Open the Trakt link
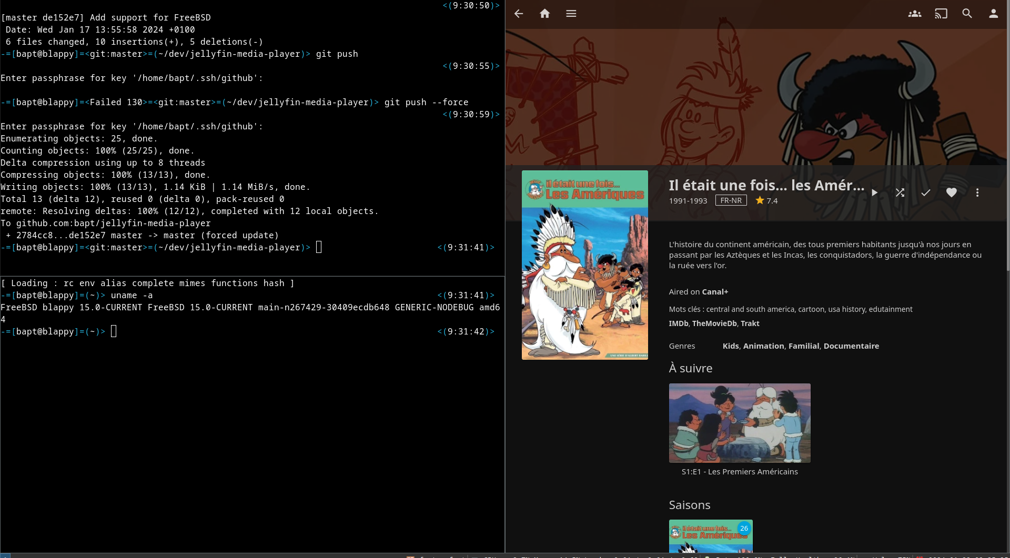 point(750,323)
